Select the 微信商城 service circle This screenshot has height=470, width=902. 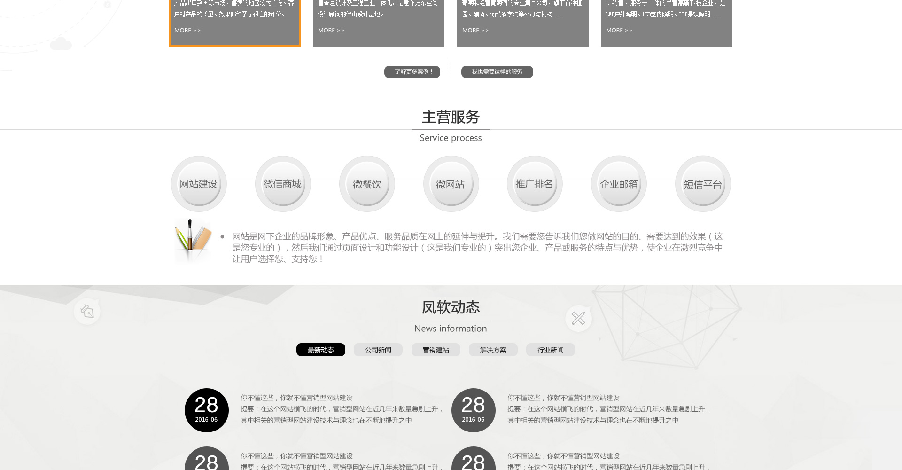[x=283, y=184]
